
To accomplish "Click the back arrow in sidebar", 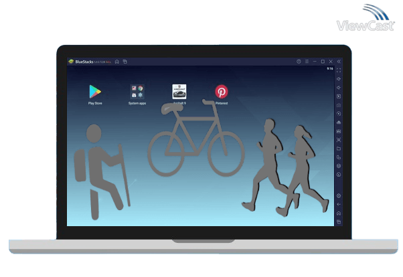I will click(x=339, y=205).
